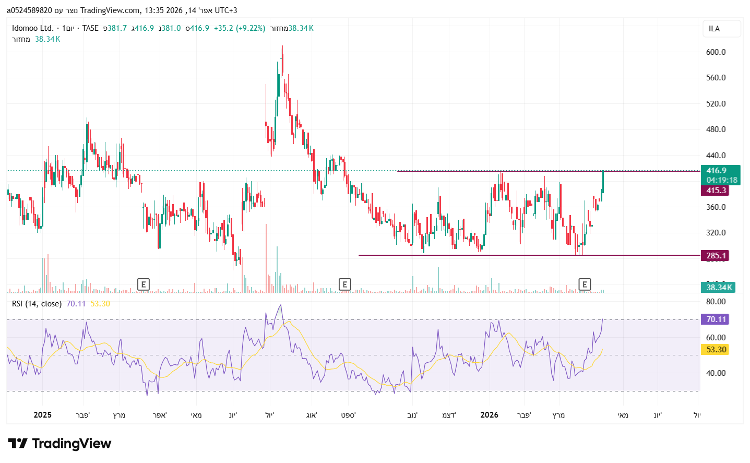Click the purple 70.11 value in RSI legend
The width and height of the screenshot is (750, 463).
[x=76, y=304]
